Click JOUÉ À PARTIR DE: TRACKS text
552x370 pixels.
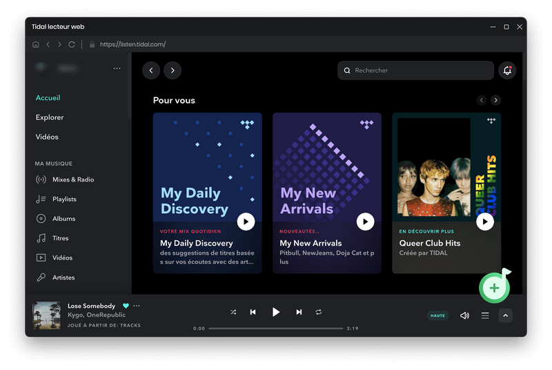(104, 325)
